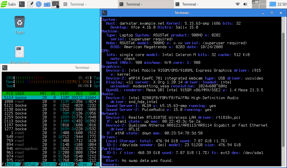Sort by PID column header in htop
Screen dimensions: 287x168
pos(10,93)
